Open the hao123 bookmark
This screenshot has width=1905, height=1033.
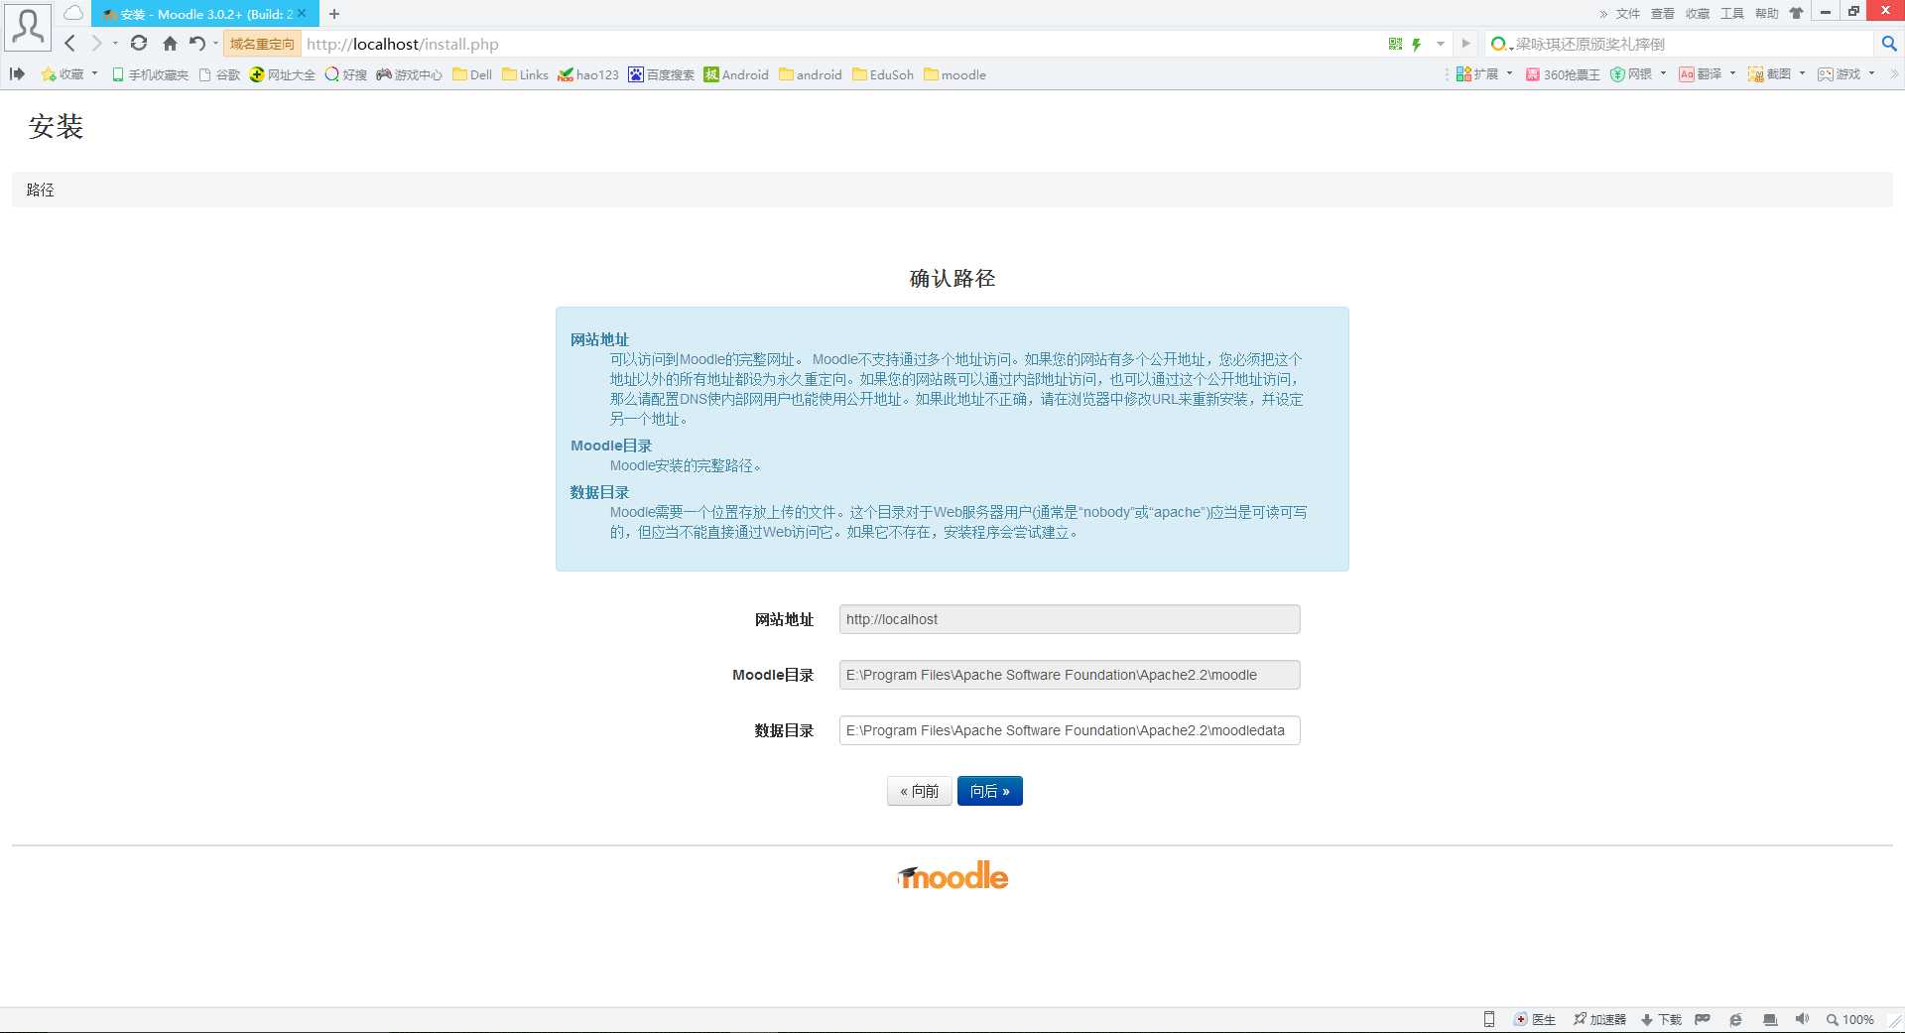(x=588, y=74)
